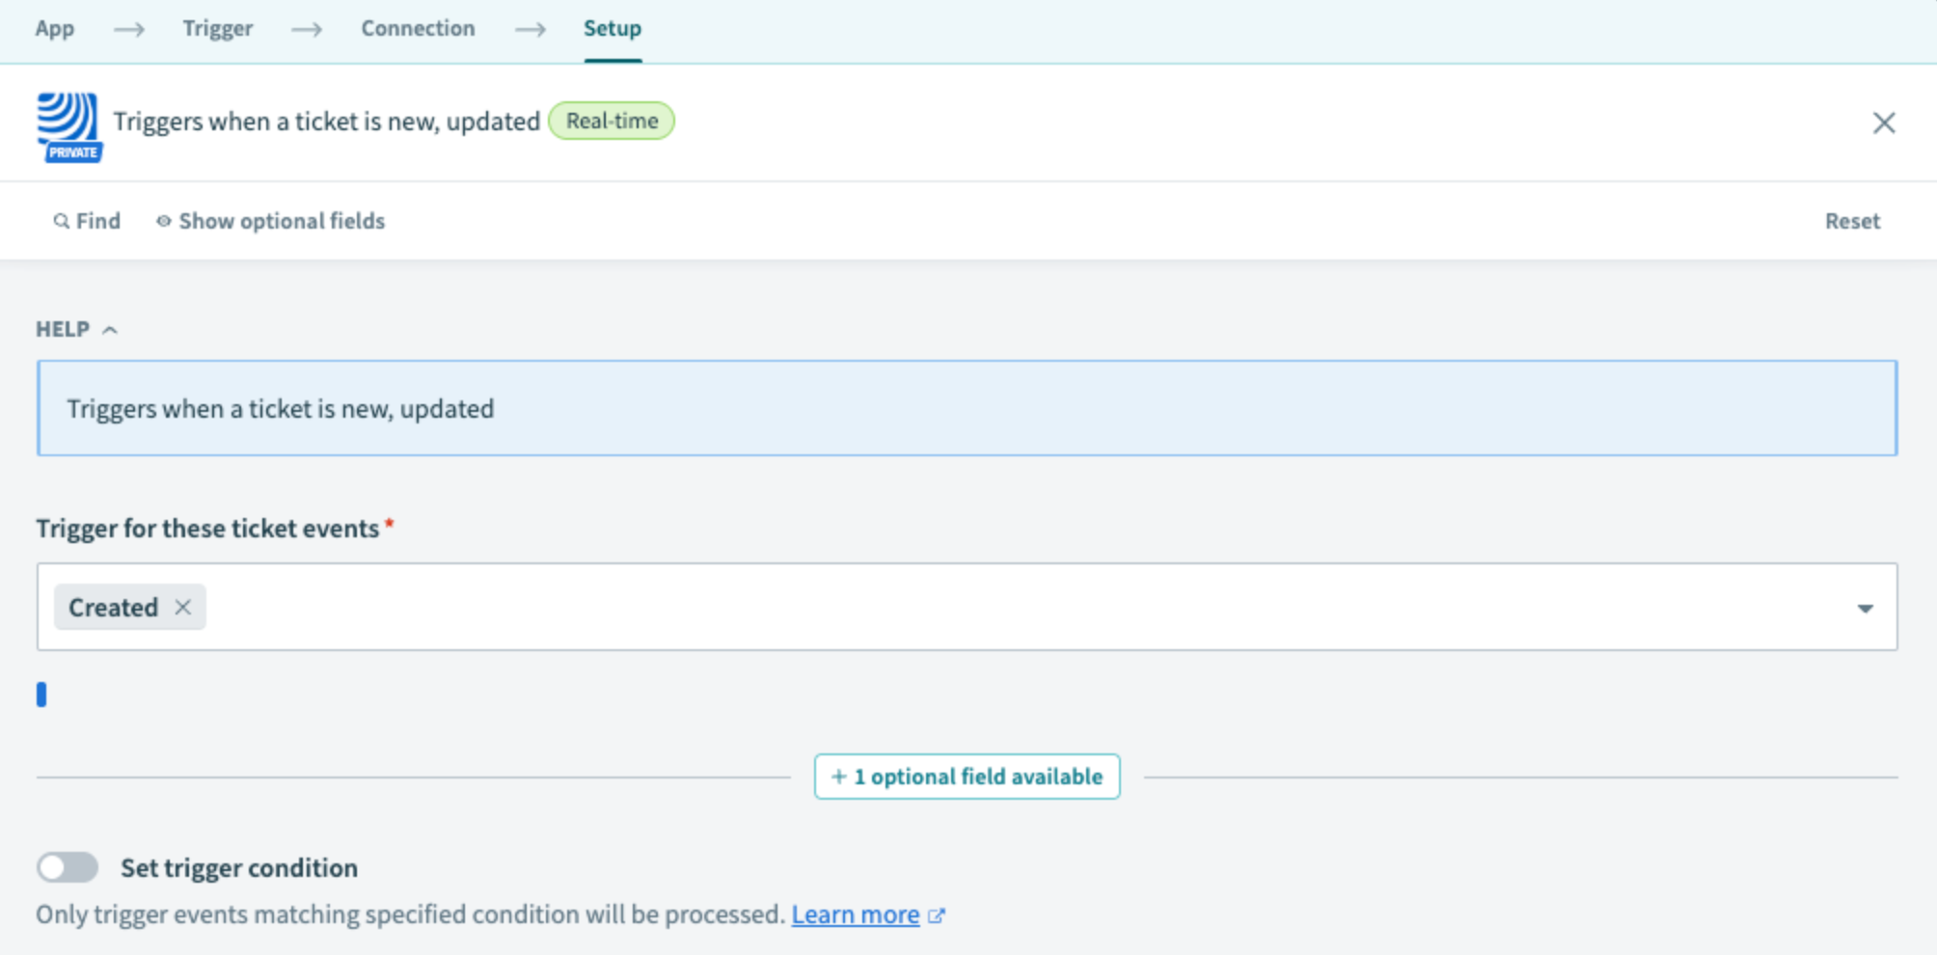Go to the App step tab
Screen dimensions: 1937x955
55,29
